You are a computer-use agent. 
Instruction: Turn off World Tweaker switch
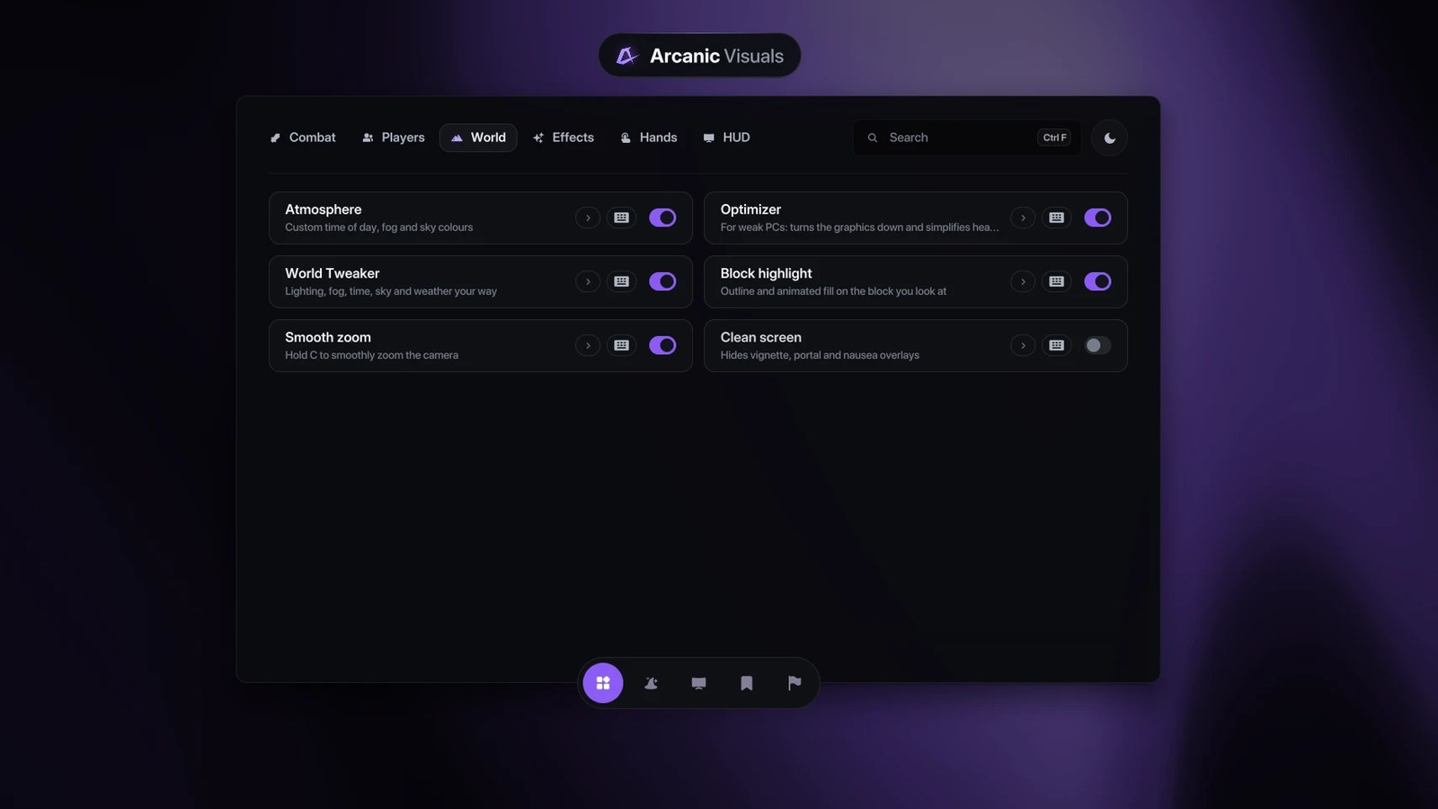(x=662, y=281)
